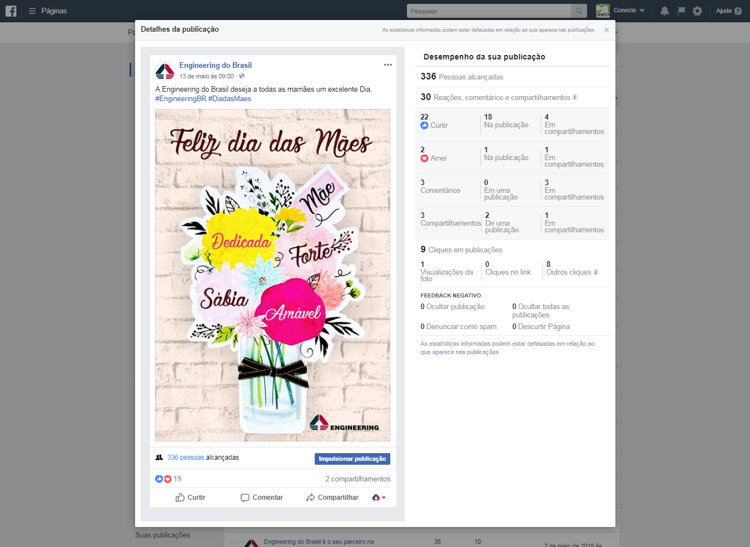Click '0 Denunciar como spam' text

tap(459, 327)
